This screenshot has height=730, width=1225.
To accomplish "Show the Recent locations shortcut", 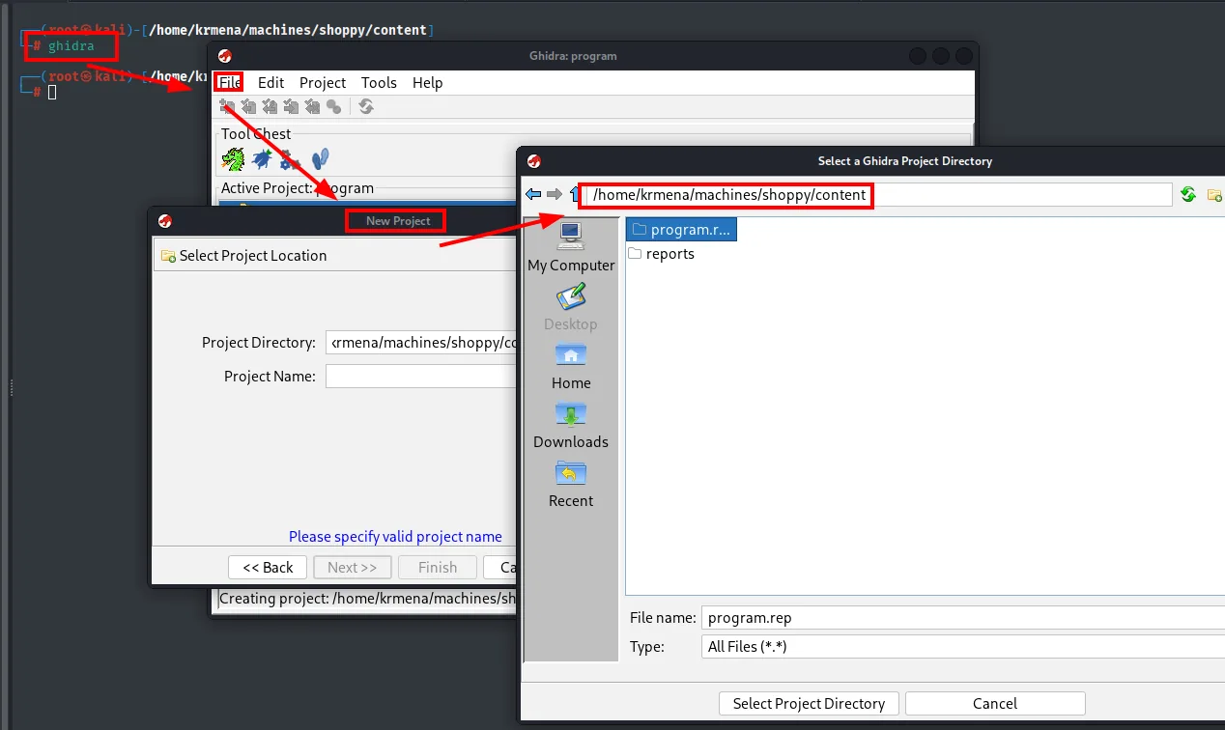I will 571,485.
